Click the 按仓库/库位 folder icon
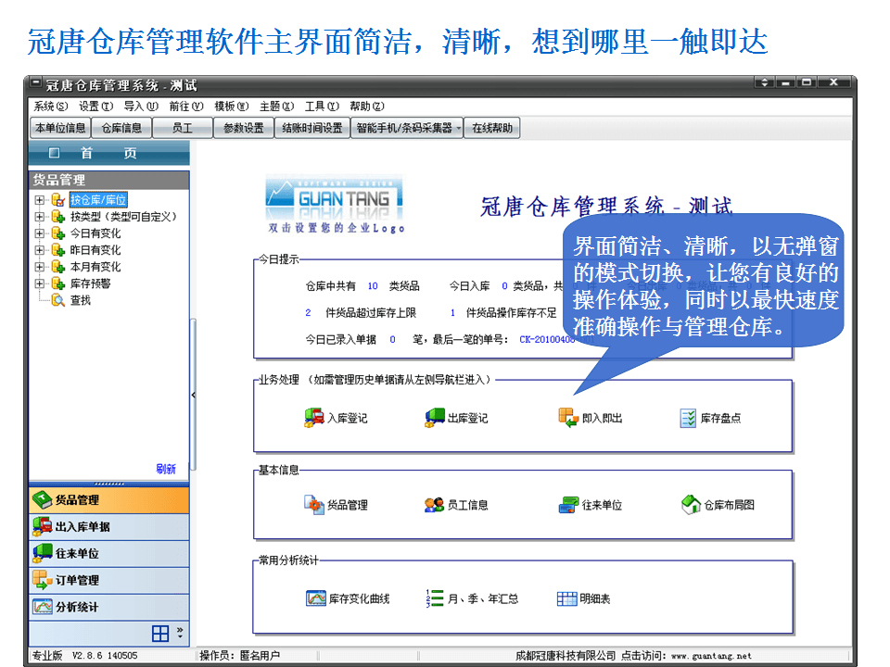 click(x=57, y=200)
